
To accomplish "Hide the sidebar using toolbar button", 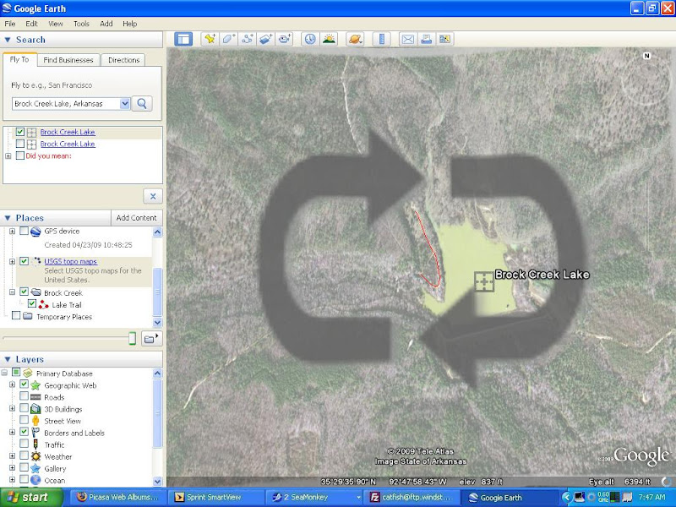I will 183,39.
